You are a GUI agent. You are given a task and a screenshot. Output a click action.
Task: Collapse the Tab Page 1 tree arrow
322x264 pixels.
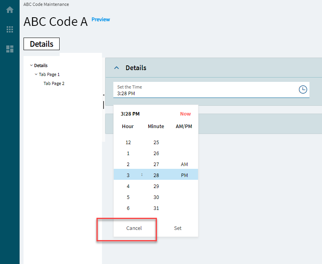coord(36,74)
